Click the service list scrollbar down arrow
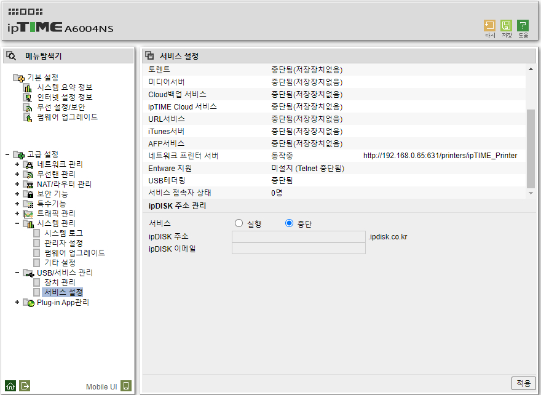Screen dimensions: 541x395 tap(531, 193)
